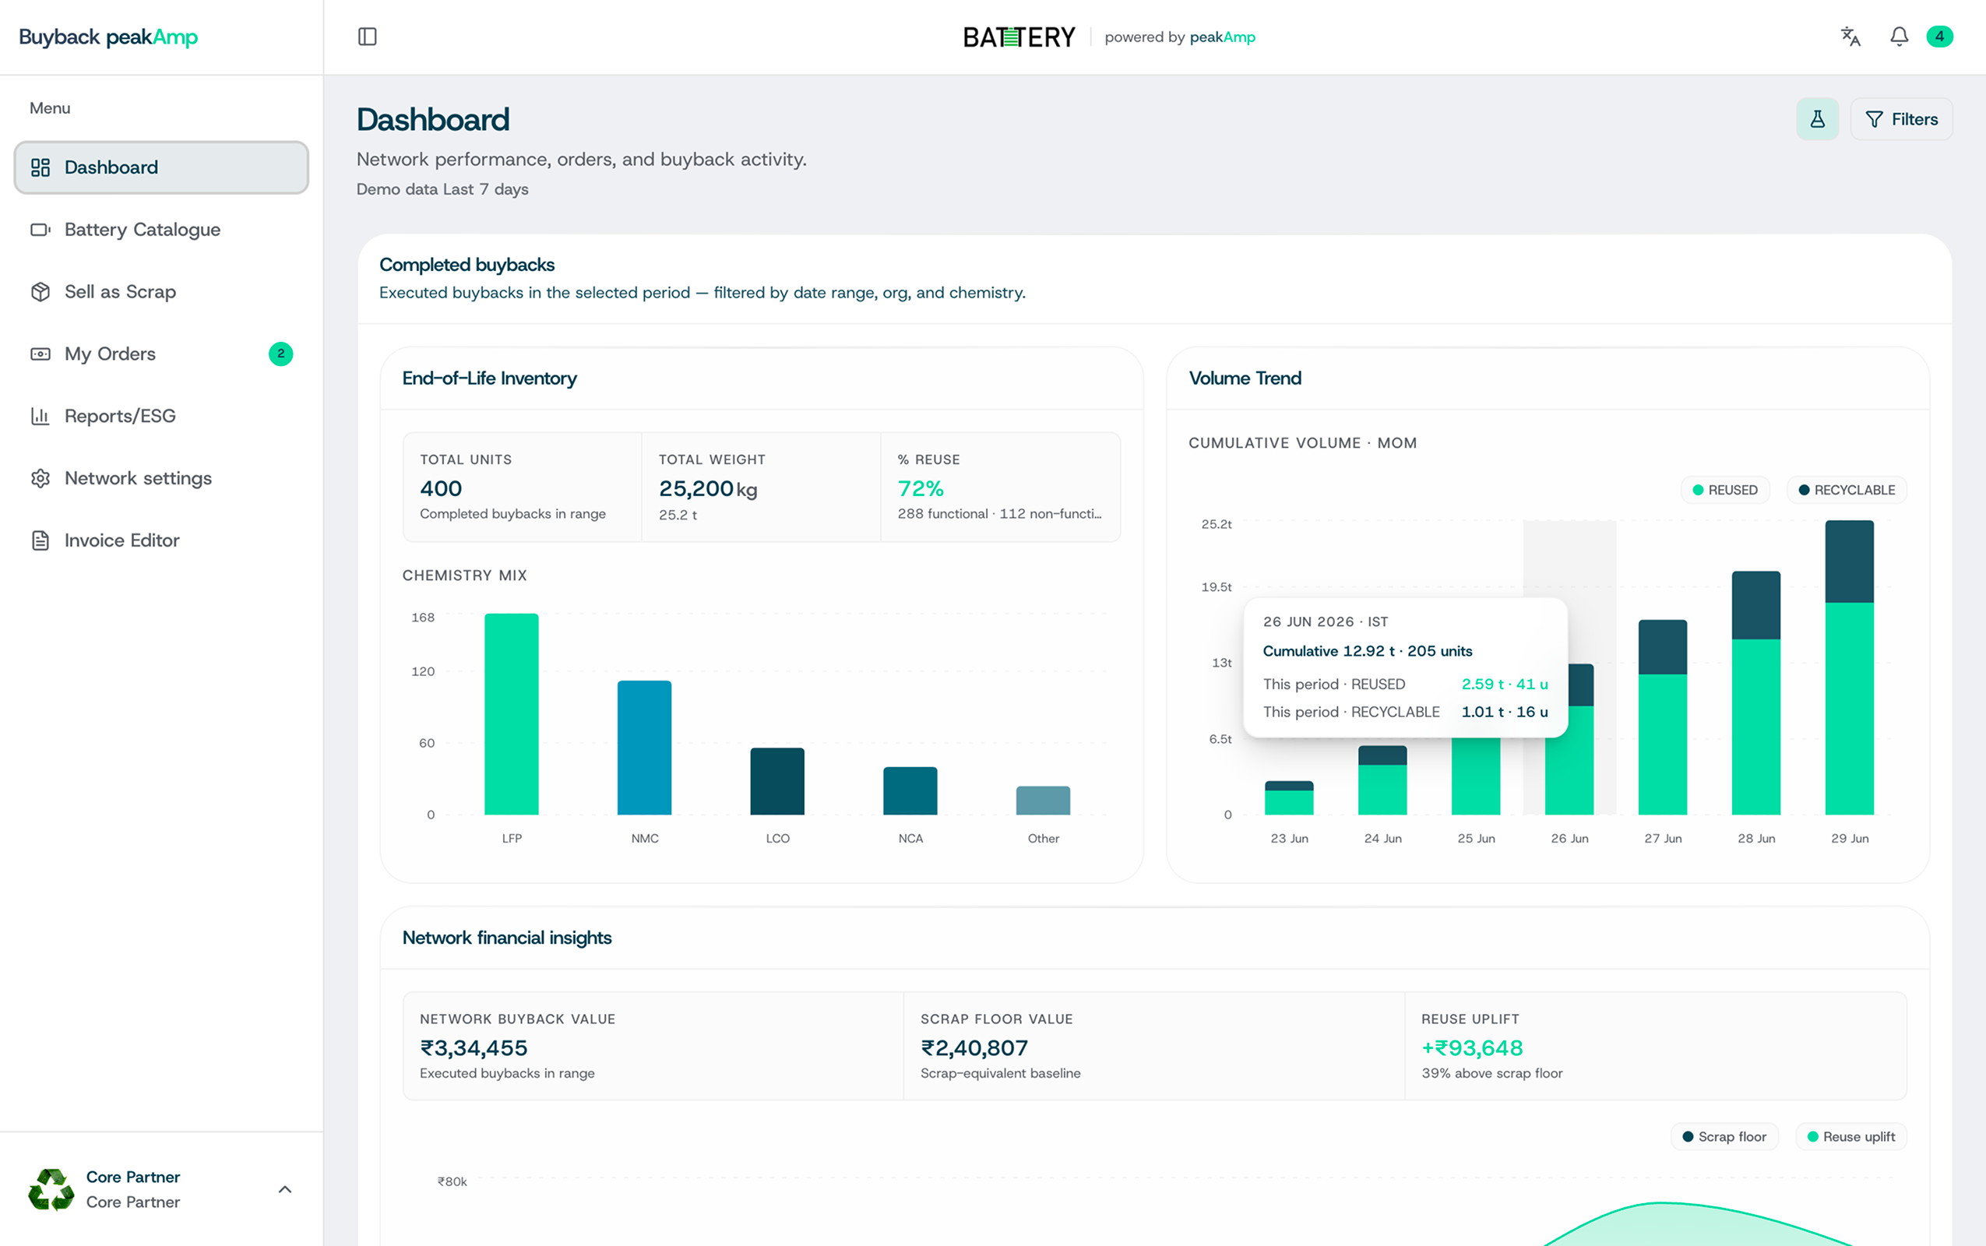
Task: Click the NMC bar in Chemistry Mix
Action: pyautogui.click(x=644, y=748)
